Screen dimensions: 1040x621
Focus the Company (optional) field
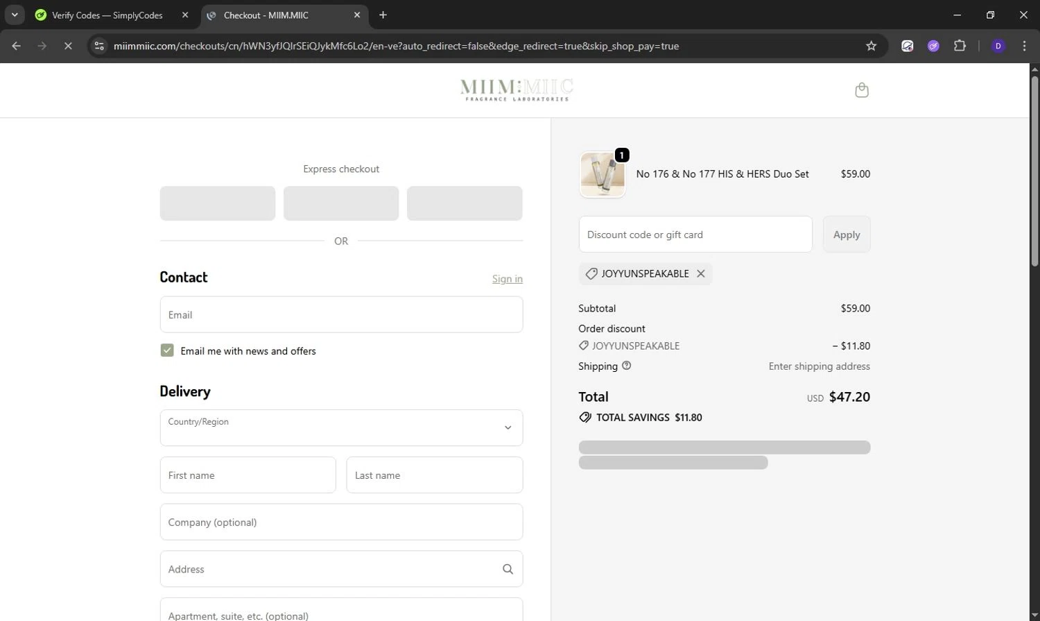(x=341, y=522)
